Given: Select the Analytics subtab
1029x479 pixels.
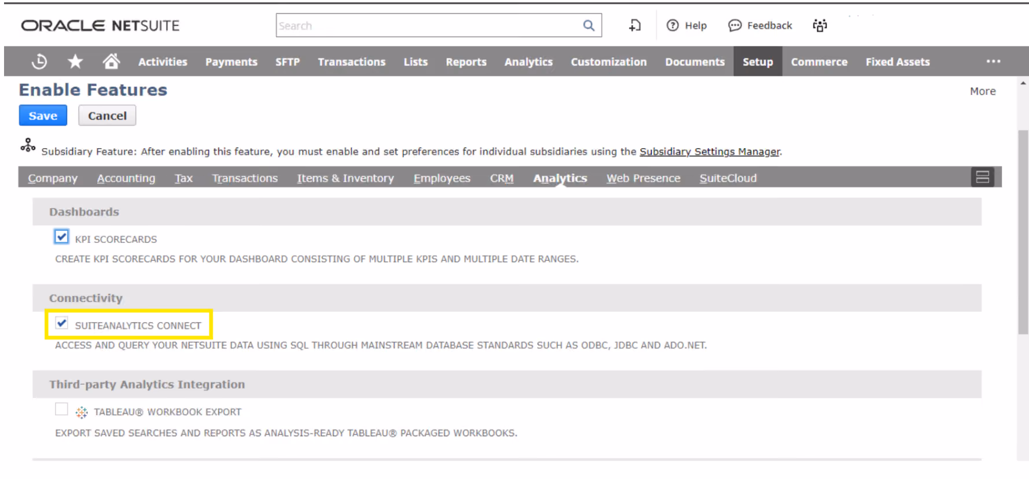Looking at the screenshot, I should 560,178.
